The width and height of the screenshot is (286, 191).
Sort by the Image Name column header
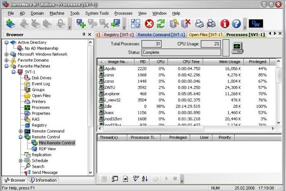(x=116, y=62)
